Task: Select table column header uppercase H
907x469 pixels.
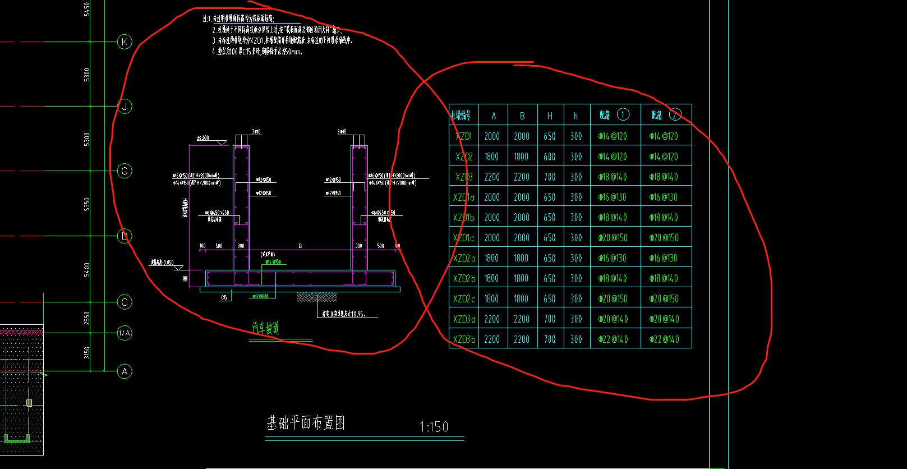Action: [x=550, y=116]
